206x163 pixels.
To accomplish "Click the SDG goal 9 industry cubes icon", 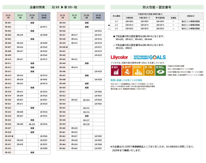I will point(127,70).
